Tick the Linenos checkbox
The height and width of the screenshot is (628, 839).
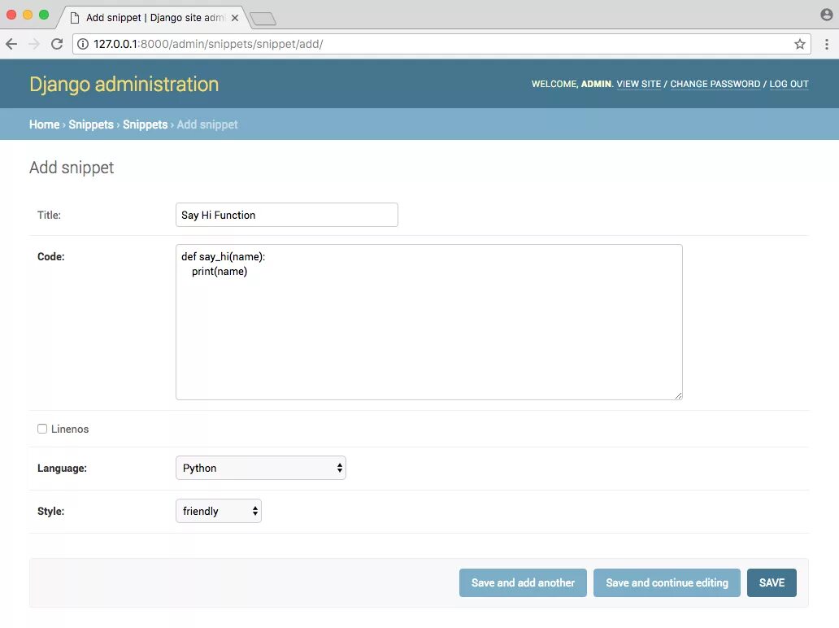[x=42, y=429]
